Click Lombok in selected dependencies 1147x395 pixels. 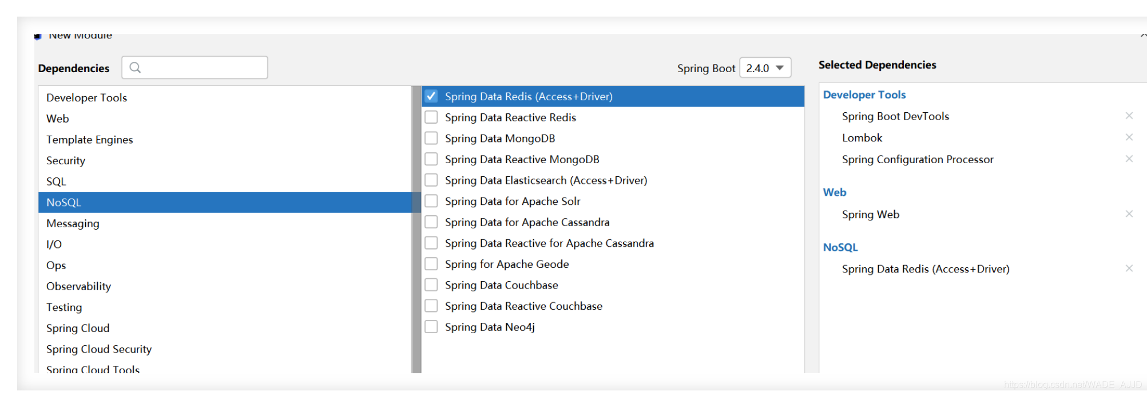tap(862, 138)
